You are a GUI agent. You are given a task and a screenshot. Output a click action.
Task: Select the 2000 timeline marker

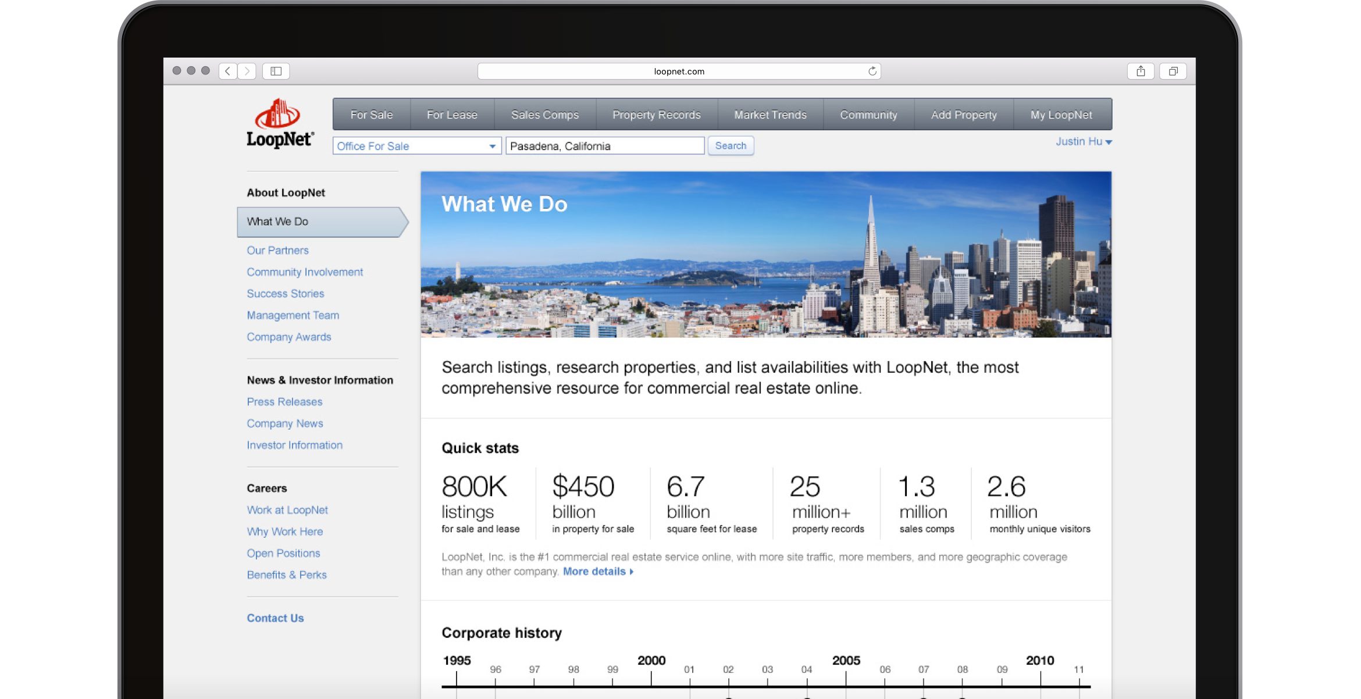pyautogui.click(x=651, y=660)
